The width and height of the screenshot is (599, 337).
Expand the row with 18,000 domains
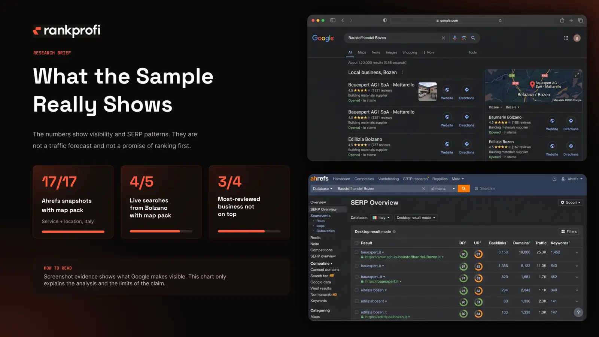tap(577, 252)
